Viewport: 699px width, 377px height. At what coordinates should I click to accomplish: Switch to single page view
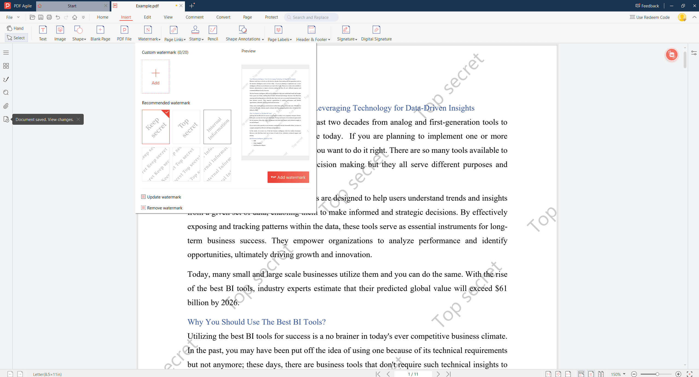click(x=591, y=374)
